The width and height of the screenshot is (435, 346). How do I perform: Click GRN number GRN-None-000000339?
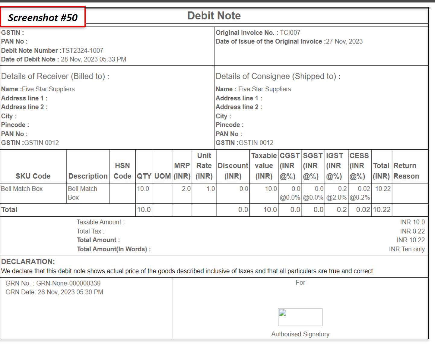coord(68,283)
